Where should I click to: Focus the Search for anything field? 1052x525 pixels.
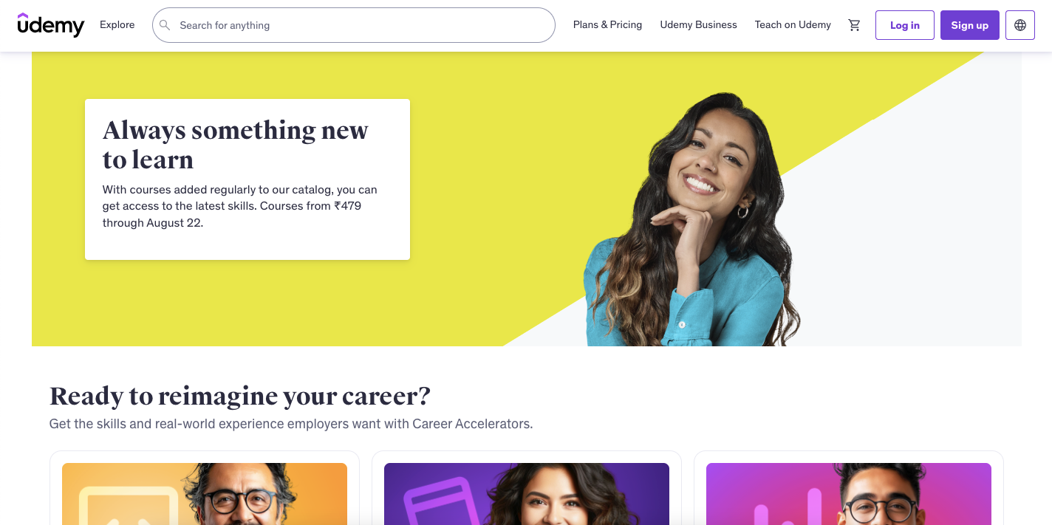(354, 25)
